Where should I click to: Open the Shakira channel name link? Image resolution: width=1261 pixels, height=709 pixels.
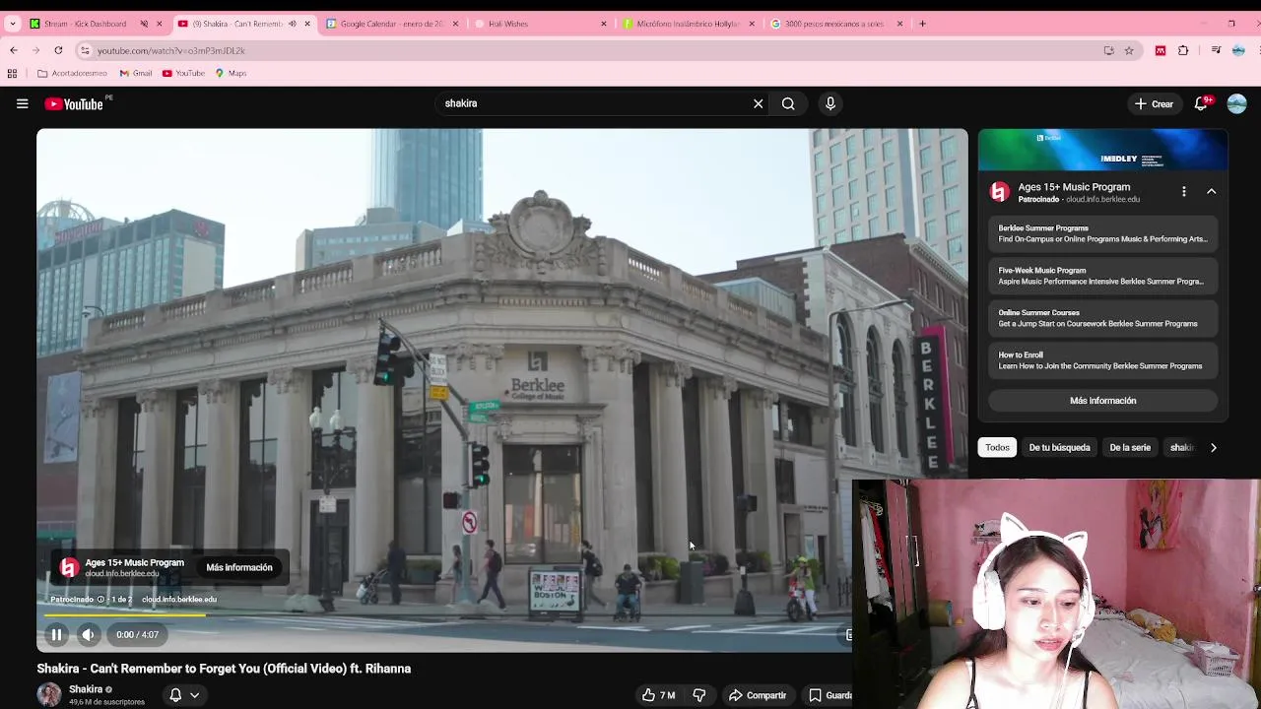click(x=86, y=689)
